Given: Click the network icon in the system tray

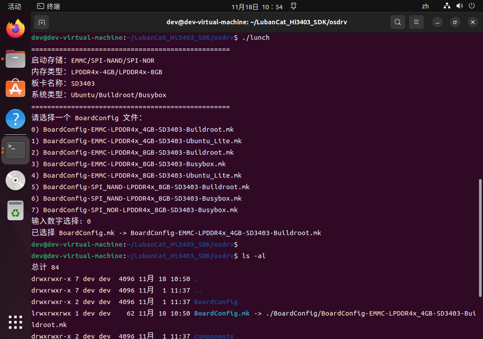Looking at the screenshot, I should point(447,6).
